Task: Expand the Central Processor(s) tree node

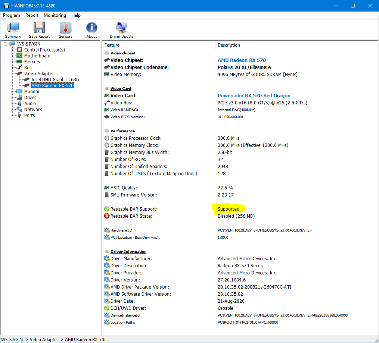Action: click(x=13, y=50)
